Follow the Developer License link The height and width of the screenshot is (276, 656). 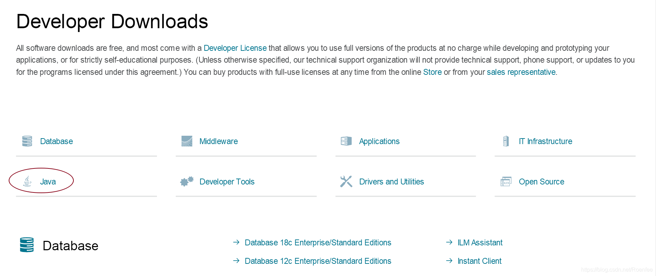point(235,48)
